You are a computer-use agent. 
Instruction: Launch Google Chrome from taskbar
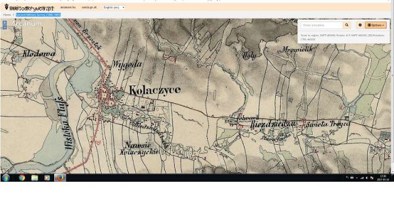click(22, 177)
